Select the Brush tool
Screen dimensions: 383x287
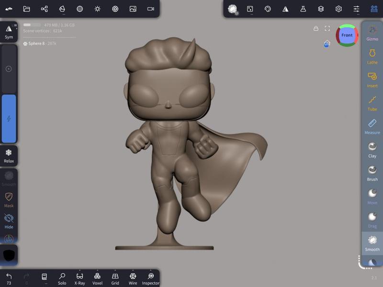coord(372,174)
